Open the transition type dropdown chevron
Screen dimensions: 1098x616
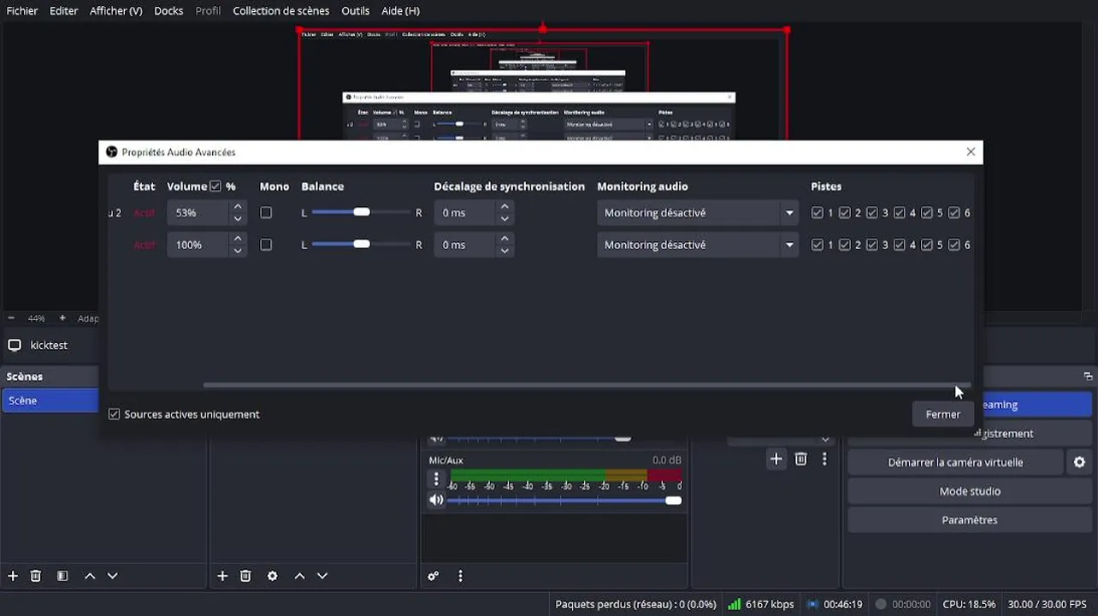tap(824, 439)
